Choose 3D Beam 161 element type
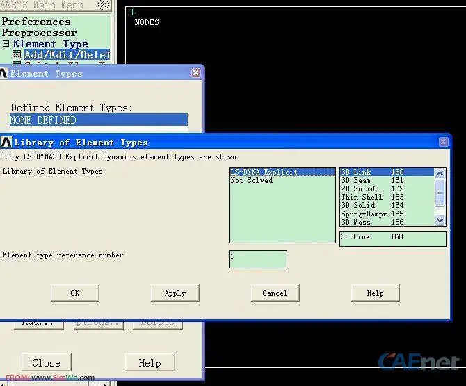466x386 pixels. coord(386,180)
